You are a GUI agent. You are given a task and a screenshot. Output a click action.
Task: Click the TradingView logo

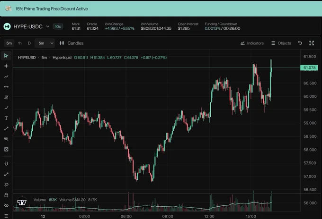tap(22, 202)
